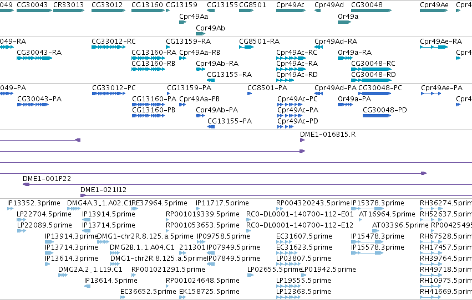Click the CG30048-RD transcript
Viewport: 472px width, 300px height.
tap(371, 80)
